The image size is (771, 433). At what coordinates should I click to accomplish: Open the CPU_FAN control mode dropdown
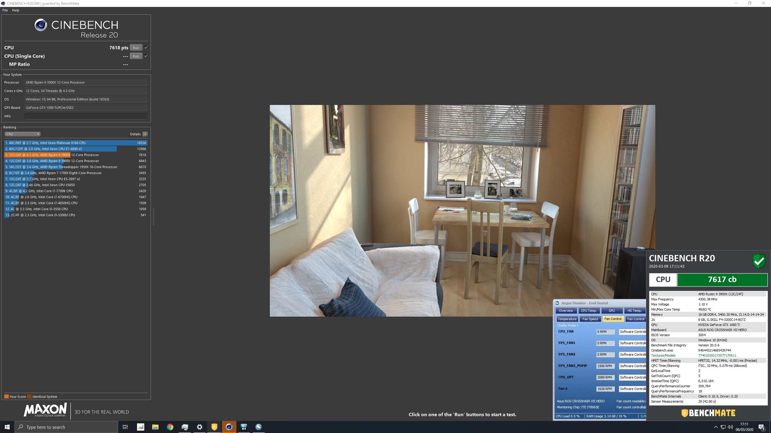tap(632, 332)
